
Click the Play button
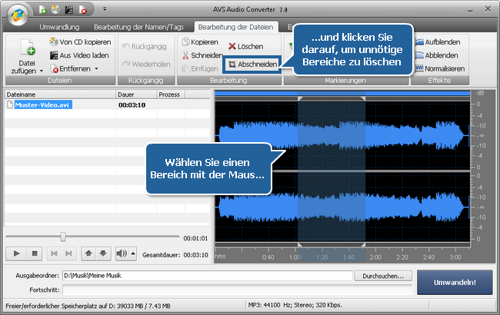click(x=17, y=254)
